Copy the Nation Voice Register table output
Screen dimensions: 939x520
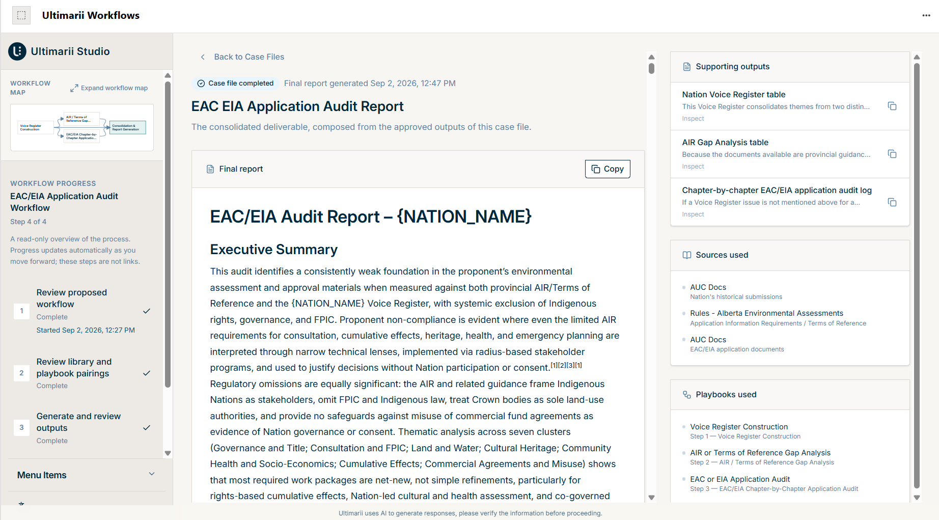tap(892, 106)
